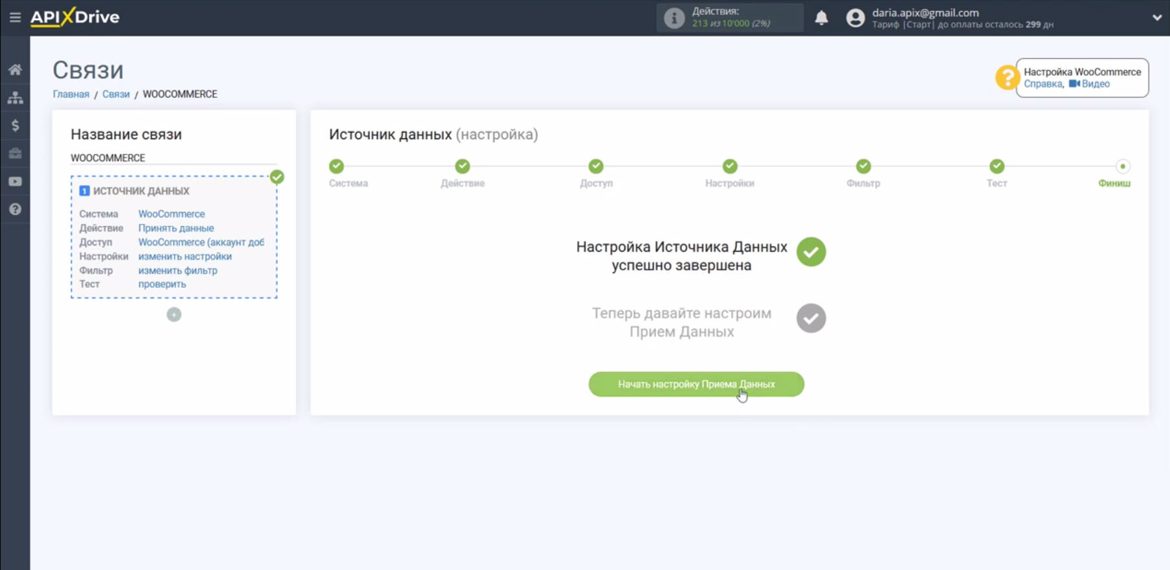Image resolution: width=1170 pixels, height=570 pixels.
Task: Click the gray pending checkmark circle
Action: [x=811, y=318]
